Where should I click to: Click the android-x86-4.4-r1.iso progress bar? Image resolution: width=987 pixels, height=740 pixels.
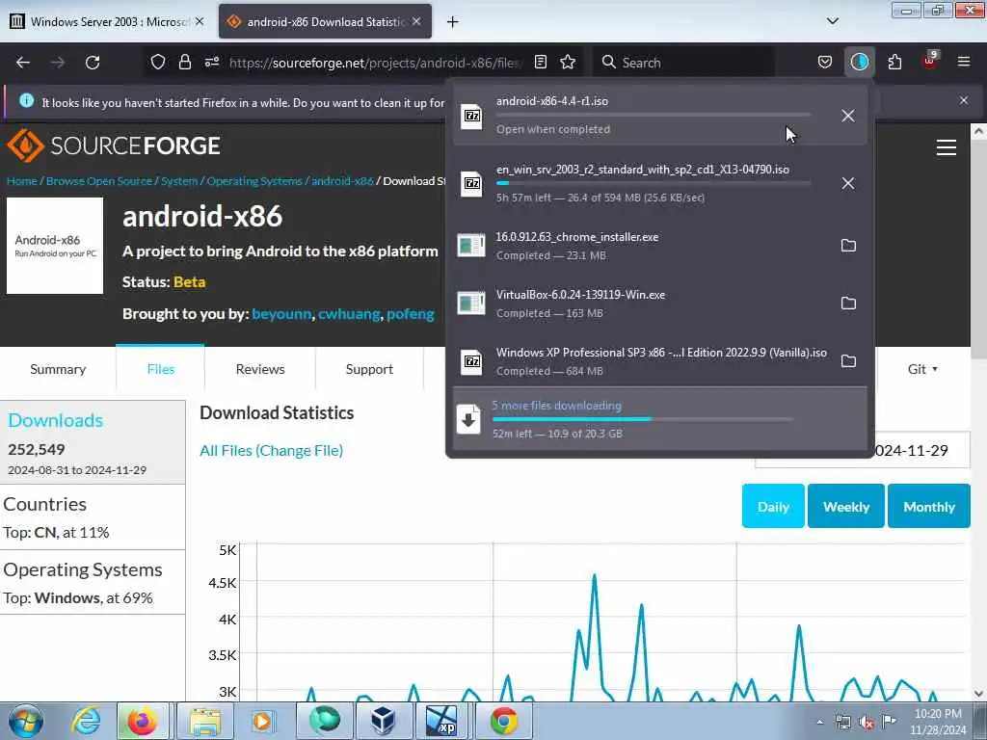click(x=654, y=116)
